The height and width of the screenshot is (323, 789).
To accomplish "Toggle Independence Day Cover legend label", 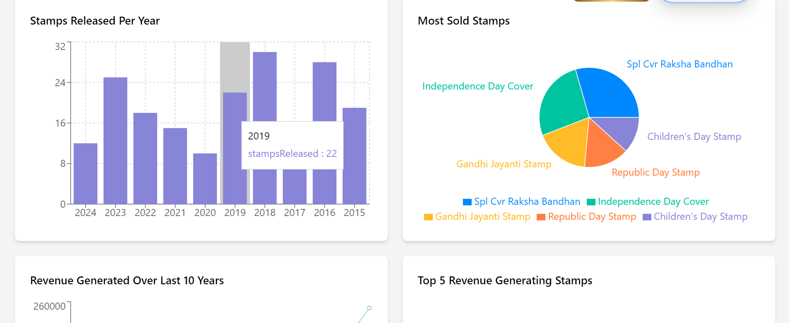I will click(x=653, y=201).
